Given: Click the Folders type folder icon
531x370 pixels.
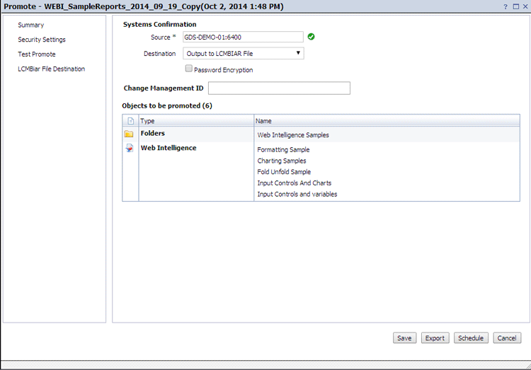Looking at the screenshot, I should [x=129, y=134].
